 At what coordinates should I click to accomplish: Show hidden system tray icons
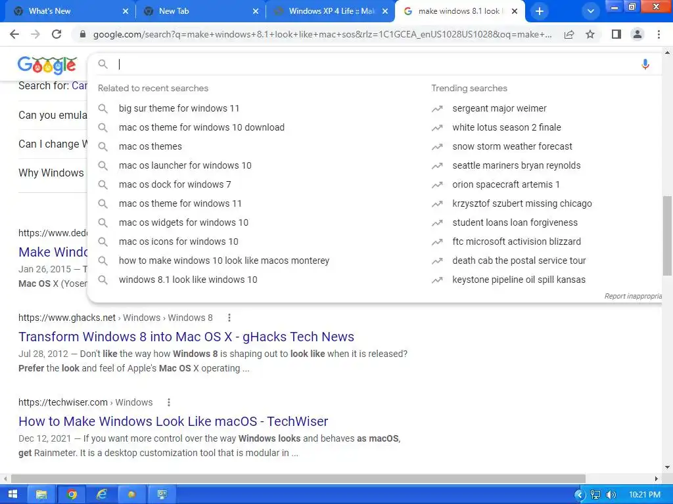(x=580, y=495)
